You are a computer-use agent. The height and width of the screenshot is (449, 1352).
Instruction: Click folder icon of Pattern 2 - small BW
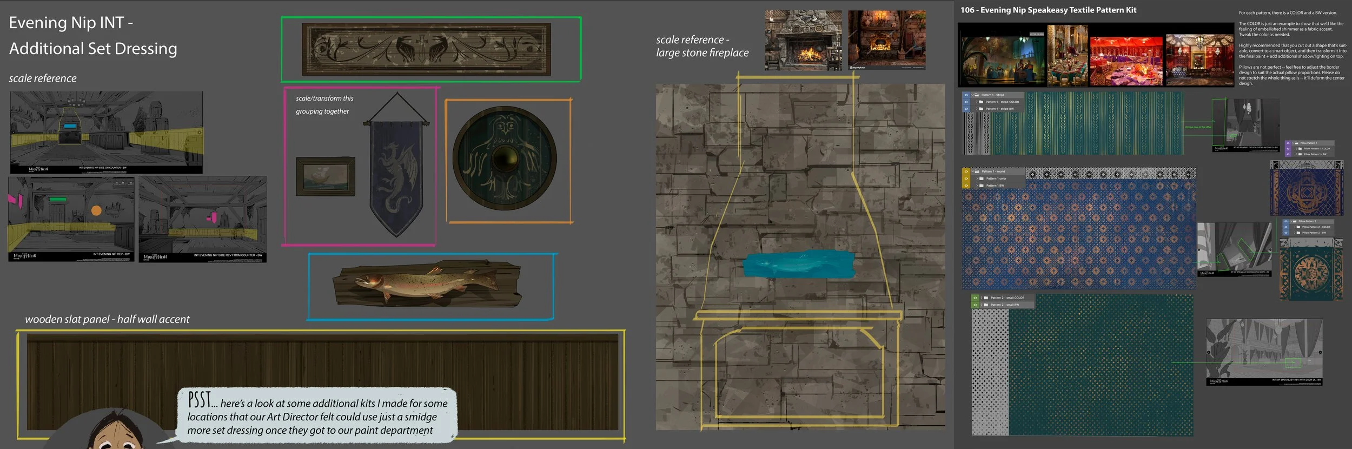coord(986,305)
